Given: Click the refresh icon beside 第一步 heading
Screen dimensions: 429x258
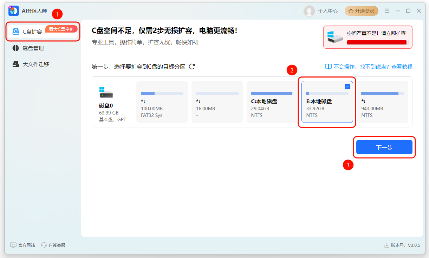Looking at the screenshot, I should click(x=192, y=67).
